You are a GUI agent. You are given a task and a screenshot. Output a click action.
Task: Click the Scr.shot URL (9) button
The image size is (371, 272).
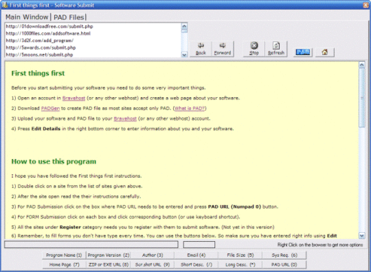click(153, 264)
